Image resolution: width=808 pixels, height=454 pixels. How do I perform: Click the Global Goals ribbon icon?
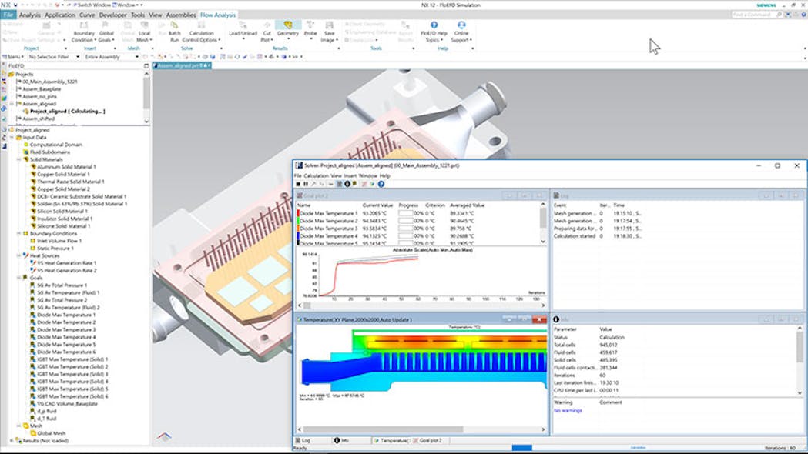pyautogui.click(x=106, y=32)
